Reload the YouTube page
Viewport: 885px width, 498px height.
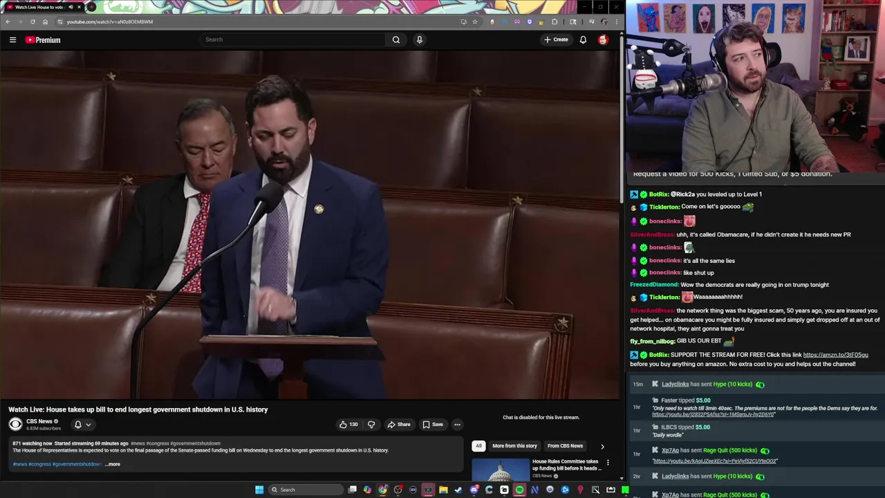32,21
